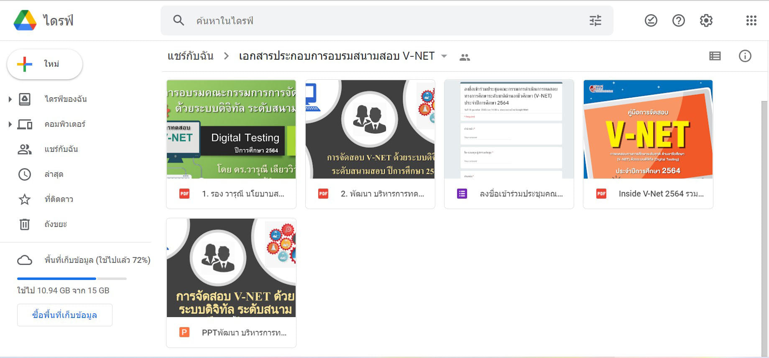Click the Google Forms icon of ลงชื่อเข้าร่วมประชุม file
Viewport: 769px width, 358px height.
click(462, 194)
